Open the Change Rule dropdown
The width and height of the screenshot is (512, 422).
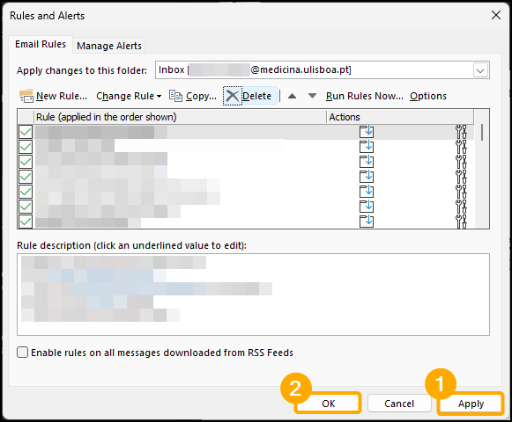129,96
